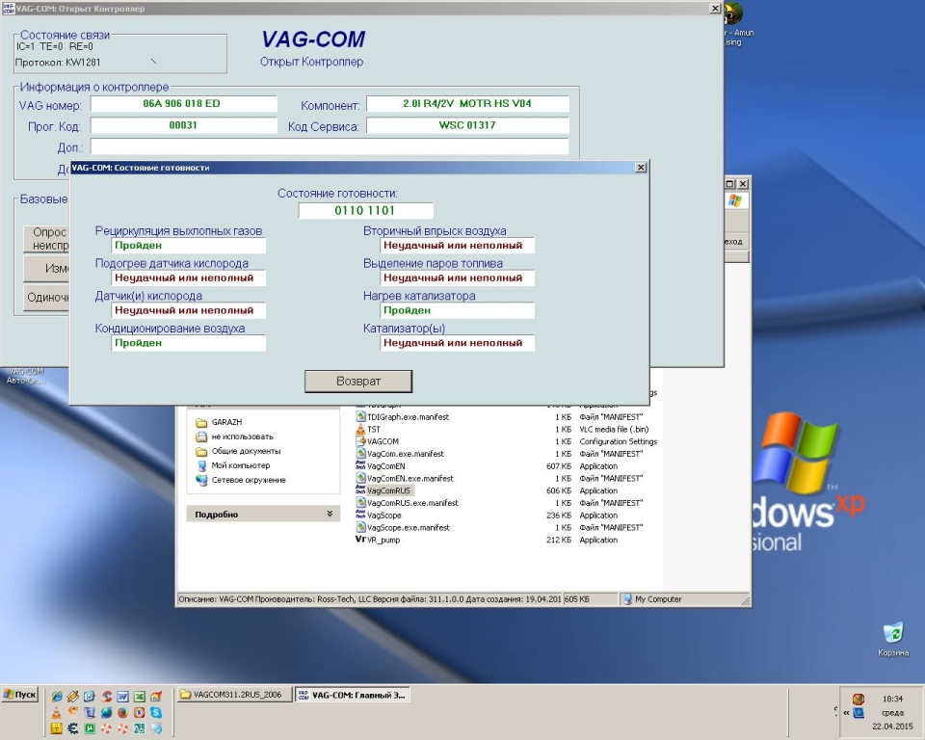Select the TST VLC media file
Screen dimensions: 925x740
coord(369,430)
